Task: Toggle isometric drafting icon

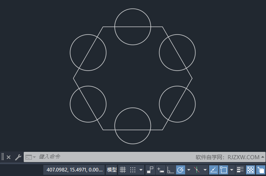Action: [x=197, y=170]
